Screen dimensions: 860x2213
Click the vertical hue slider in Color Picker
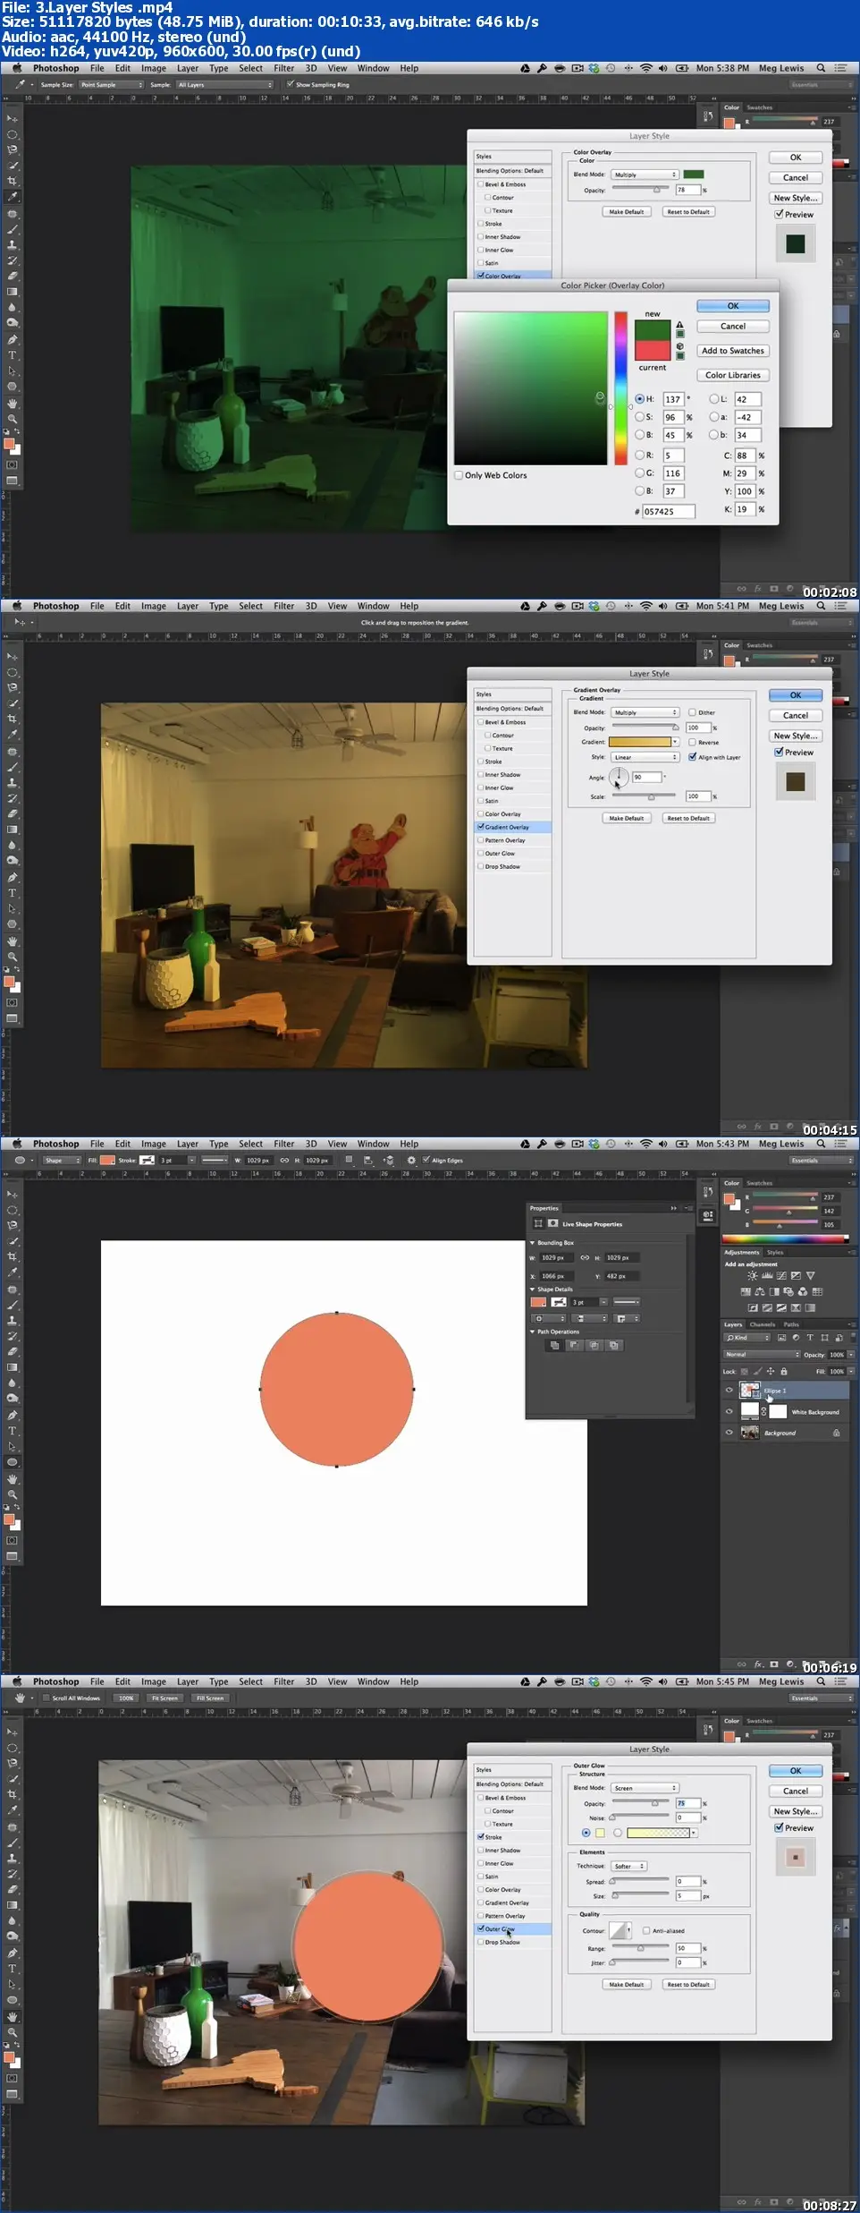620,387
